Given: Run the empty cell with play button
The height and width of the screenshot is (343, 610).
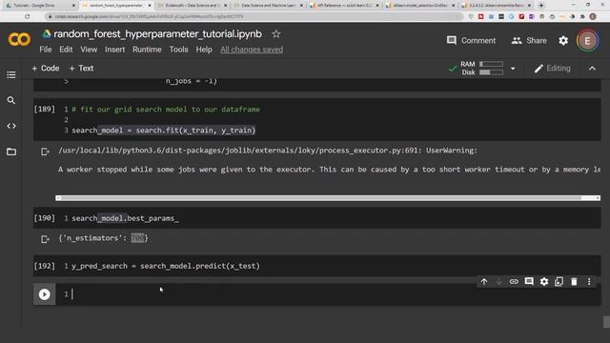Looking at the screenshot, I should coord(45,294).
